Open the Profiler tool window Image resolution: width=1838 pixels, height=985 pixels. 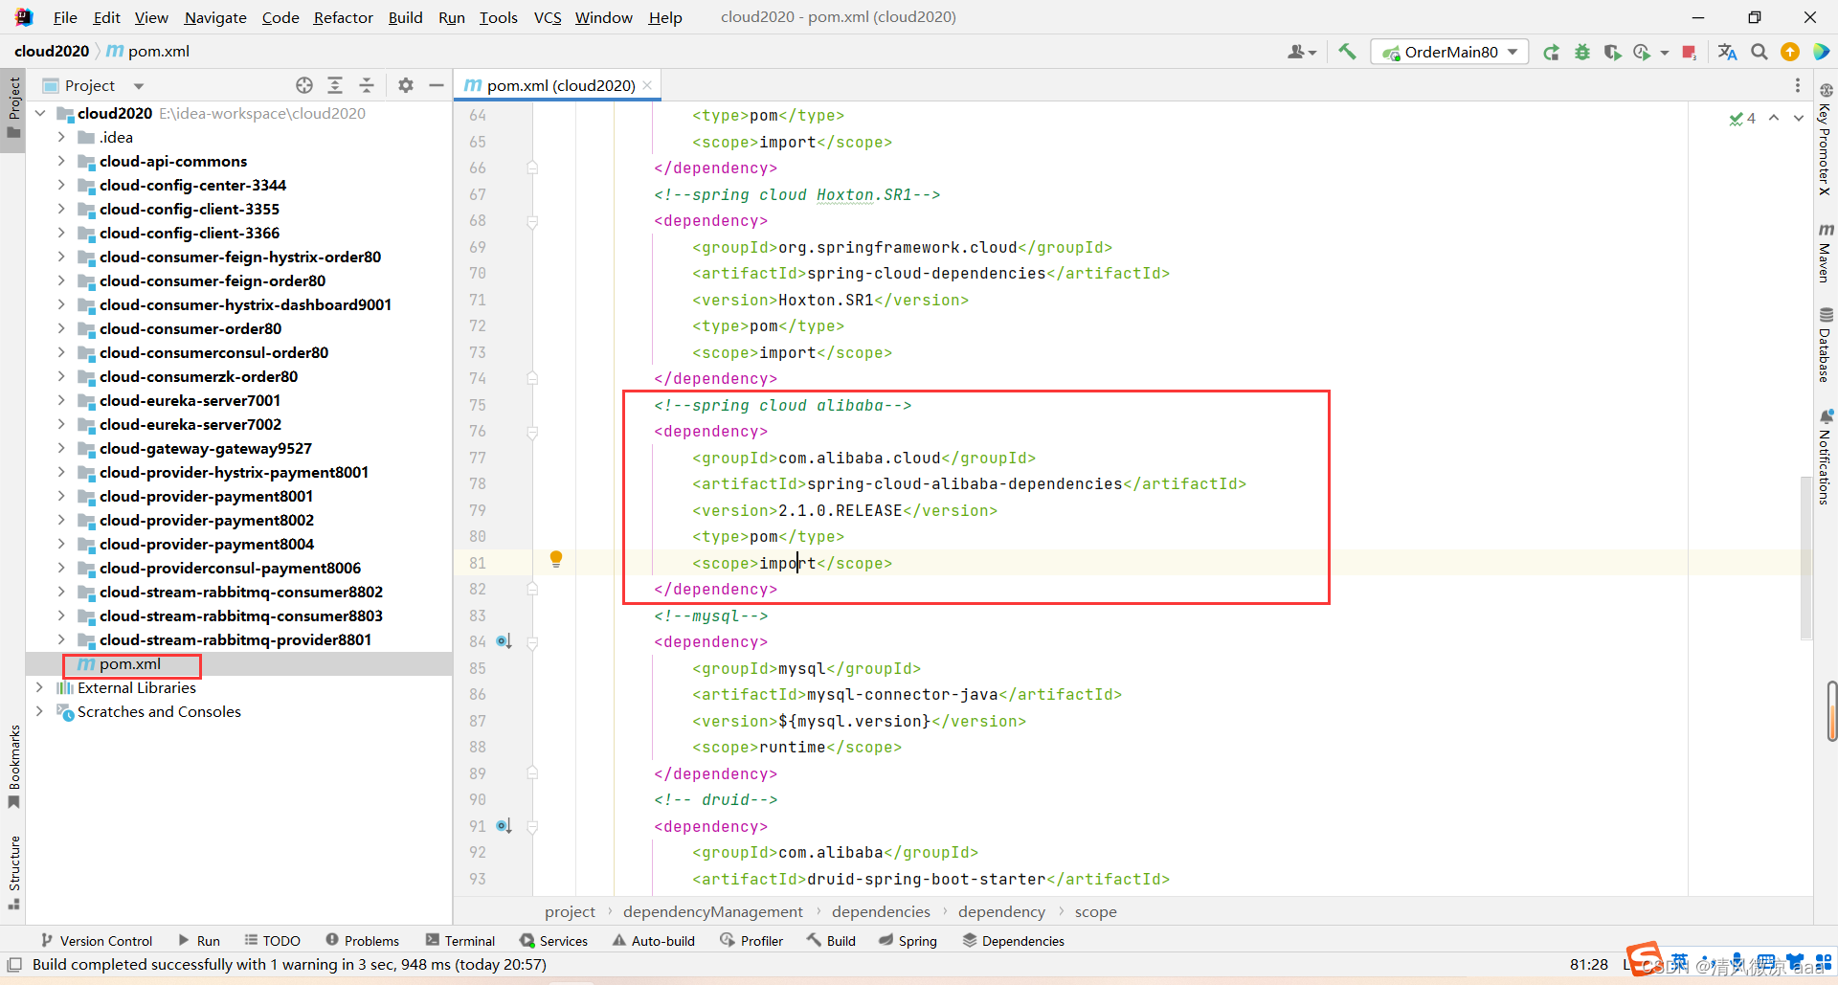click(x=751, y=941)
